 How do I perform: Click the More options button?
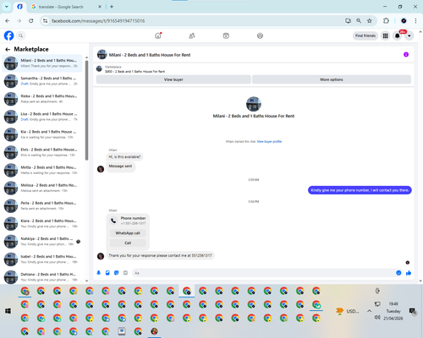(332, 79)
